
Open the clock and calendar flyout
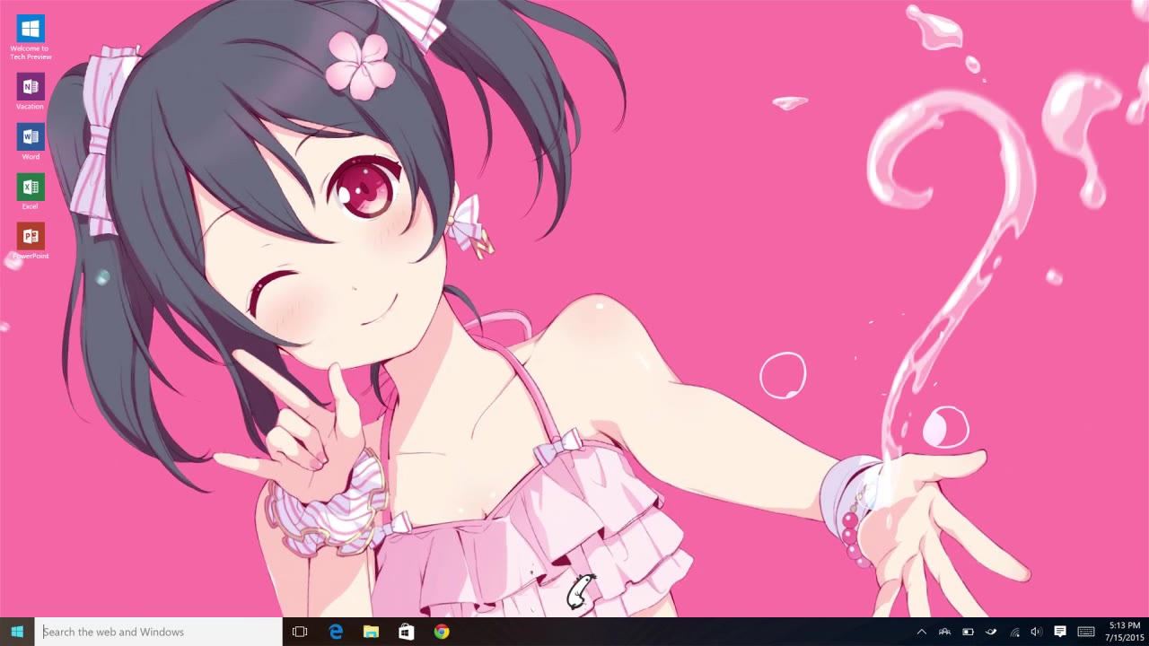pos(1125,632)
